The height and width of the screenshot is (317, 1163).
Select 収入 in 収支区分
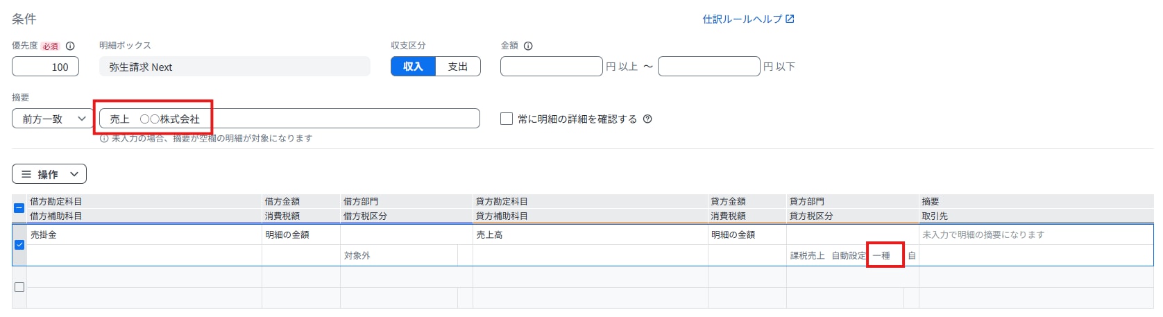(413, 67)
